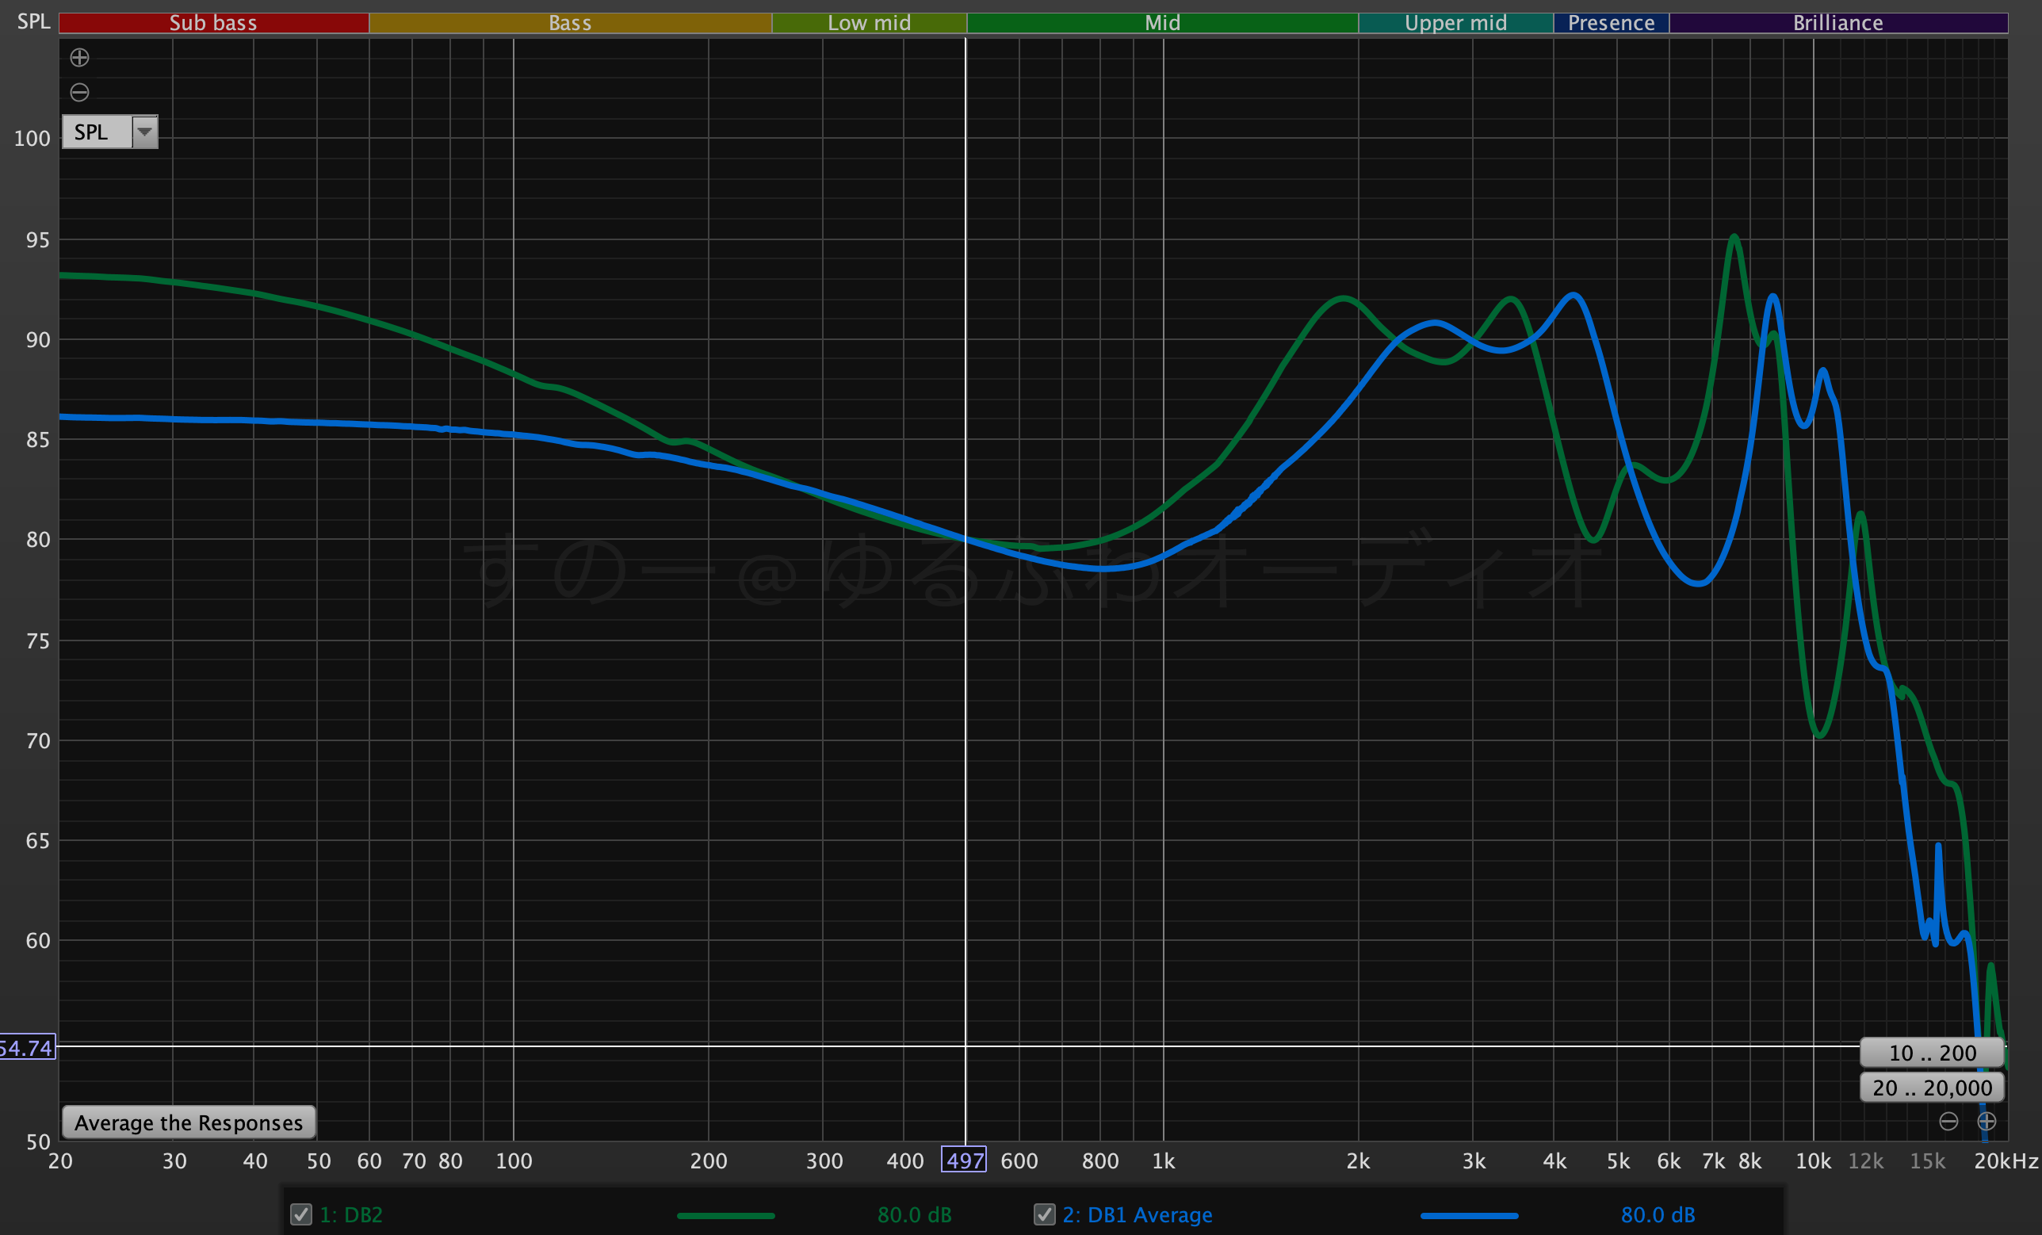Image resolution: width=2042 pixels, height=1235 pixels.
Task: Open the SPL axis selector dropdown
Action: (109, 132)
